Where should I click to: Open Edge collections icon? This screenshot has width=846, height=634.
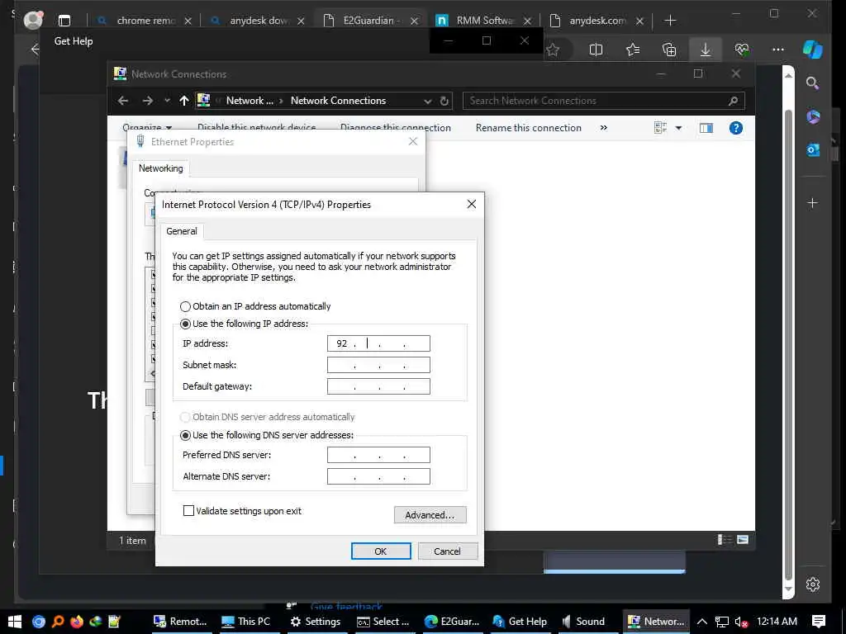point(669,50)
